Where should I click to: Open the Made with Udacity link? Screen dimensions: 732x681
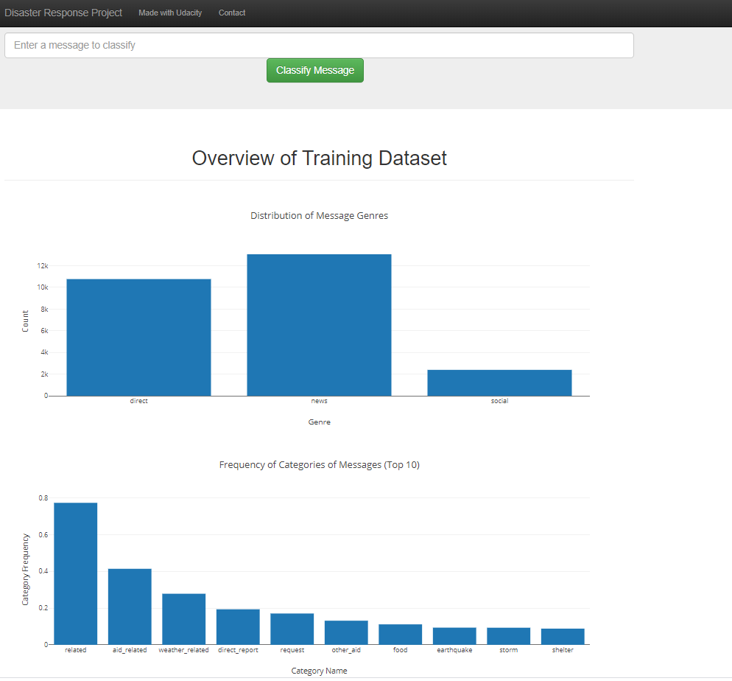pyautogui.click(x=170, y=13)
